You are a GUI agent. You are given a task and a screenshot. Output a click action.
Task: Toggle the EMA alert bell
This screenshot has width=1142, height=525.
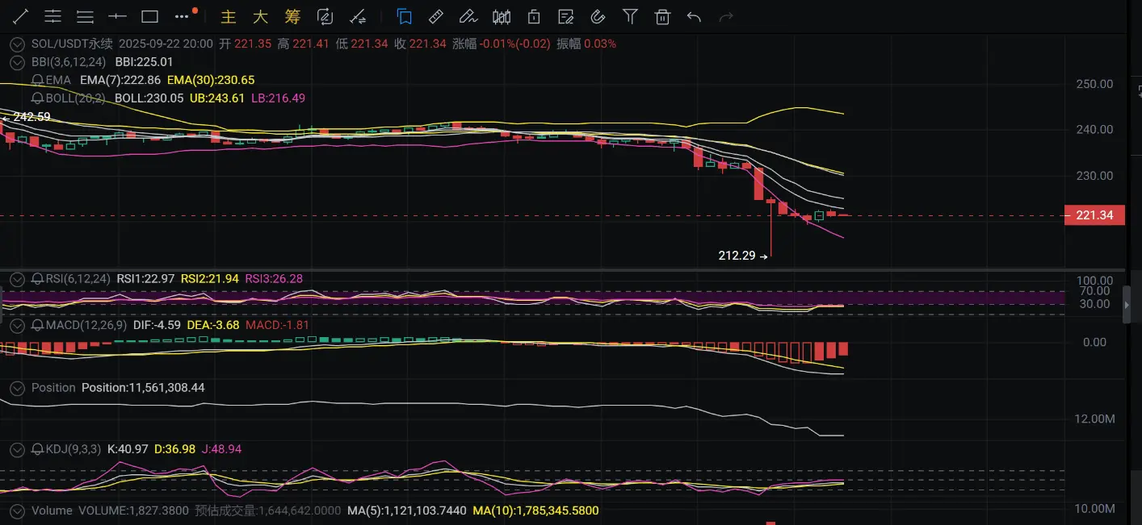(x=37, y=80)
